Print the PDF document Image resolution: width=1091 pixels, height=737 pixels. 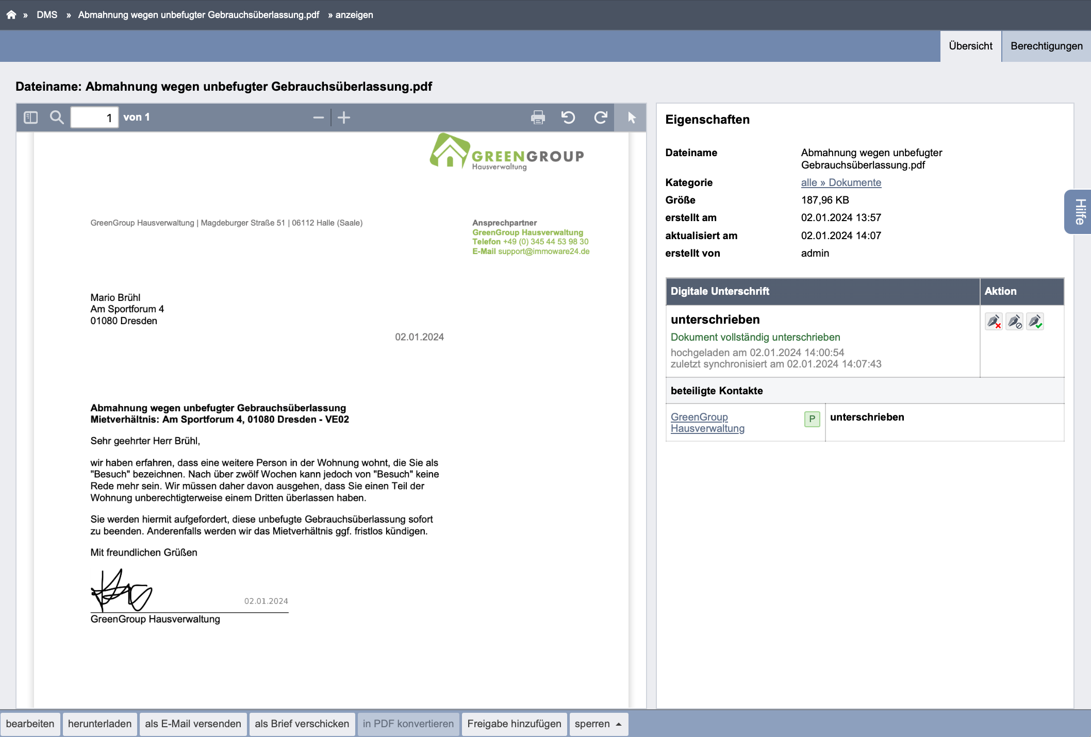click(x=538, y=118)
